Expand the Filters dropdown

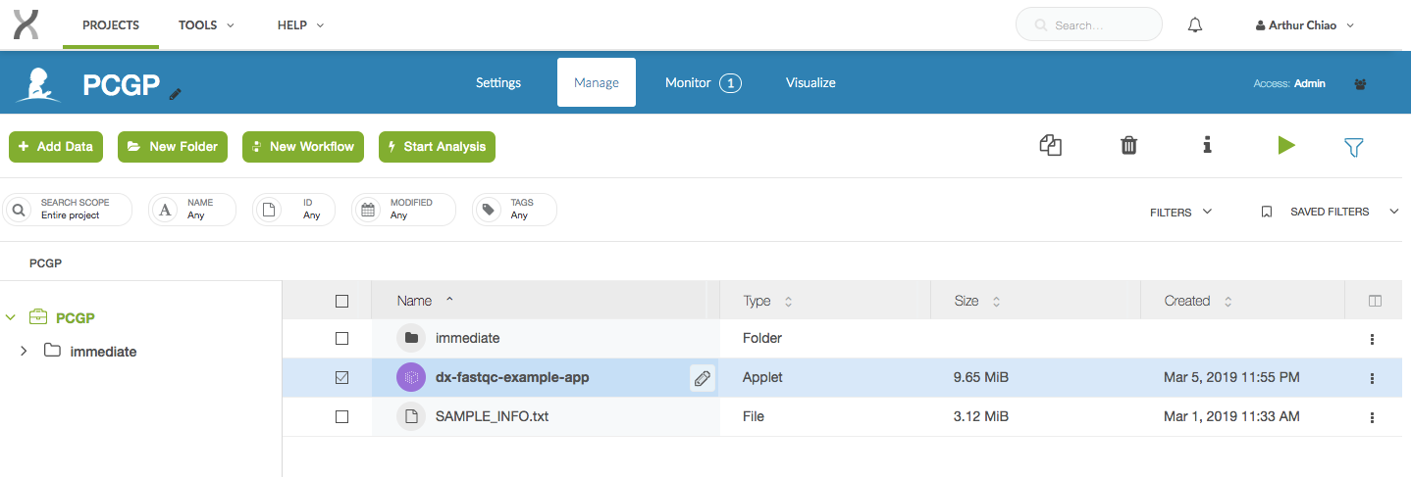[x=1180, y=212]
